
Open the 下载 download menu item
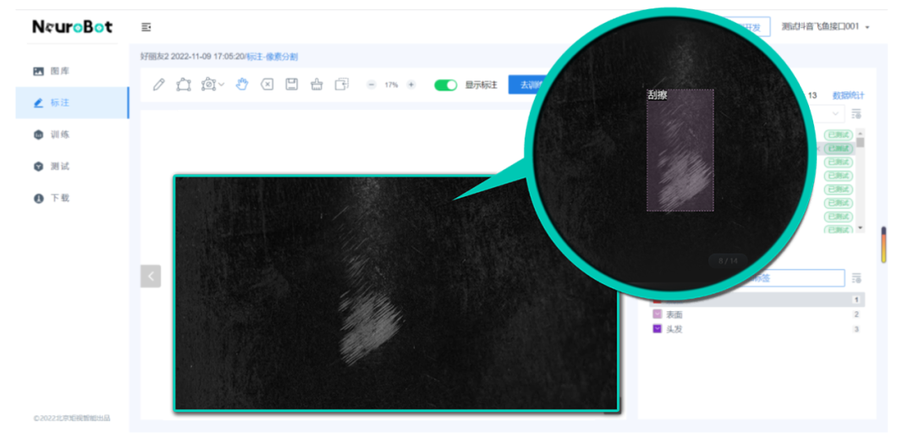pos(72,198)
